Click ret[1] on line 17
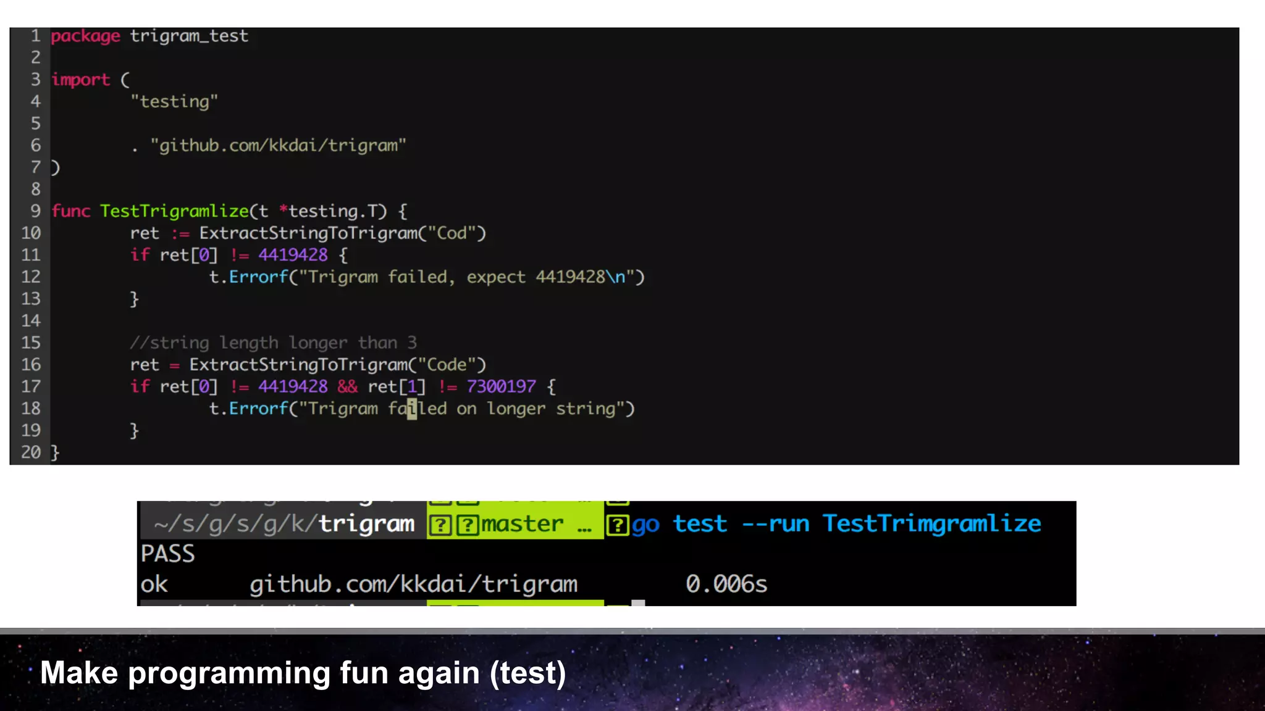 (x=397, y=386)
